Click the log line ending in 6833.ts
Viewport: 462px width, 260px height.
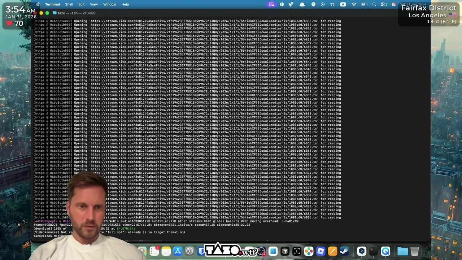tap(187, 21)
